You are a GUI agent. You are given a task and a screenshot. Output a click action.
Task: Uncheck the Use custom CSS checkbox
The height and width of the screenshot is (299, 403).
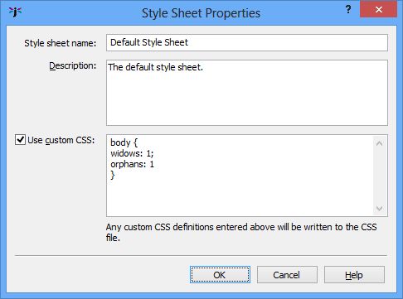[x=20, y=140]
